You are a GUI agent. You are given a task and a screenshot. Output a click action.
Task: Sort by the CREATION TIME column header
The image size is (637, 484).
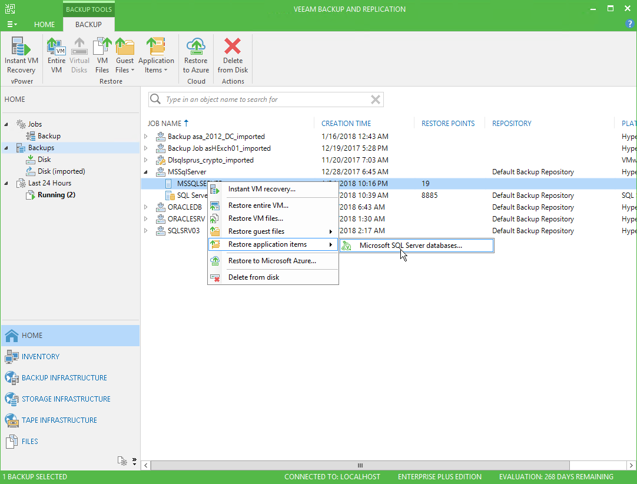346,123
